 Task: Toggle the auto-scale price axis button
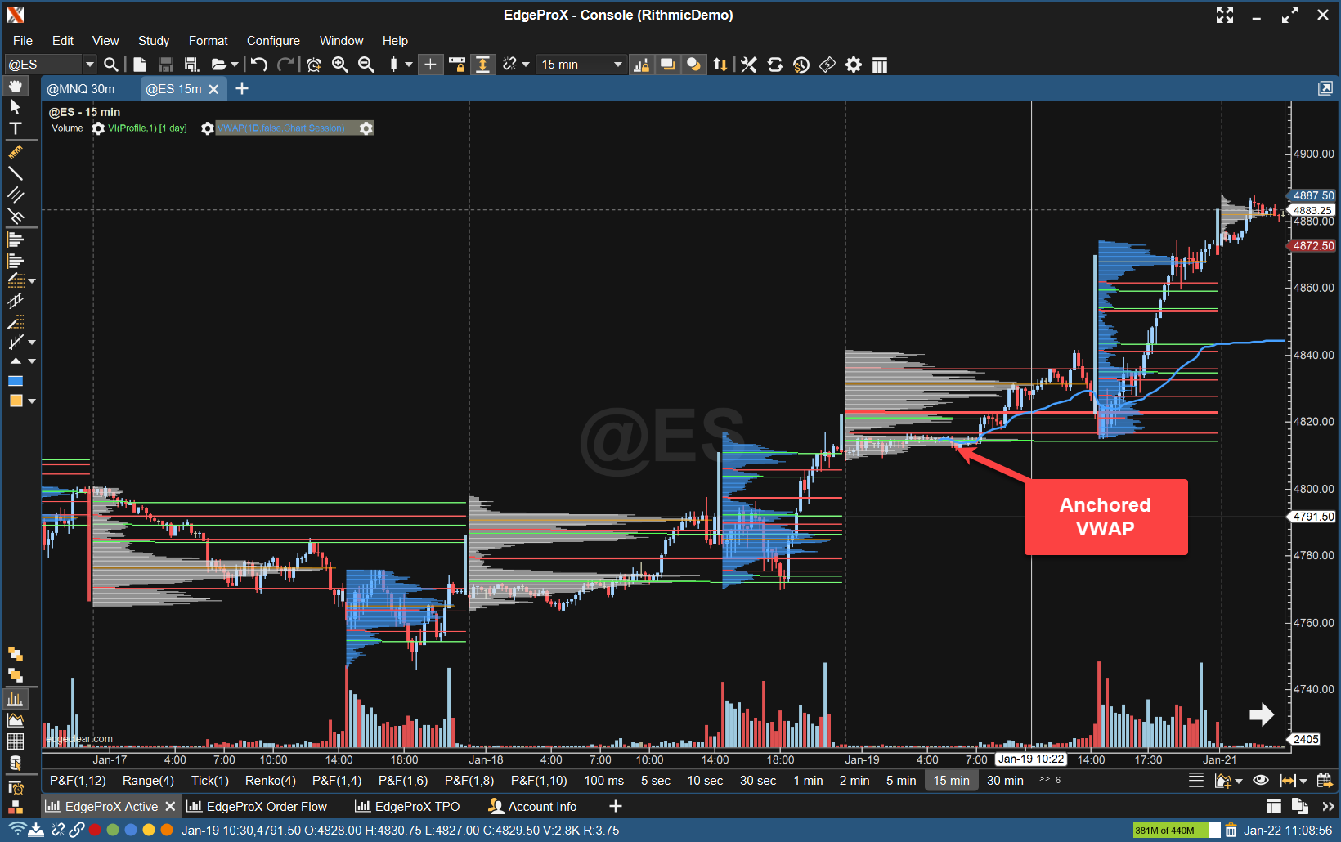click(x=483, y=65)
